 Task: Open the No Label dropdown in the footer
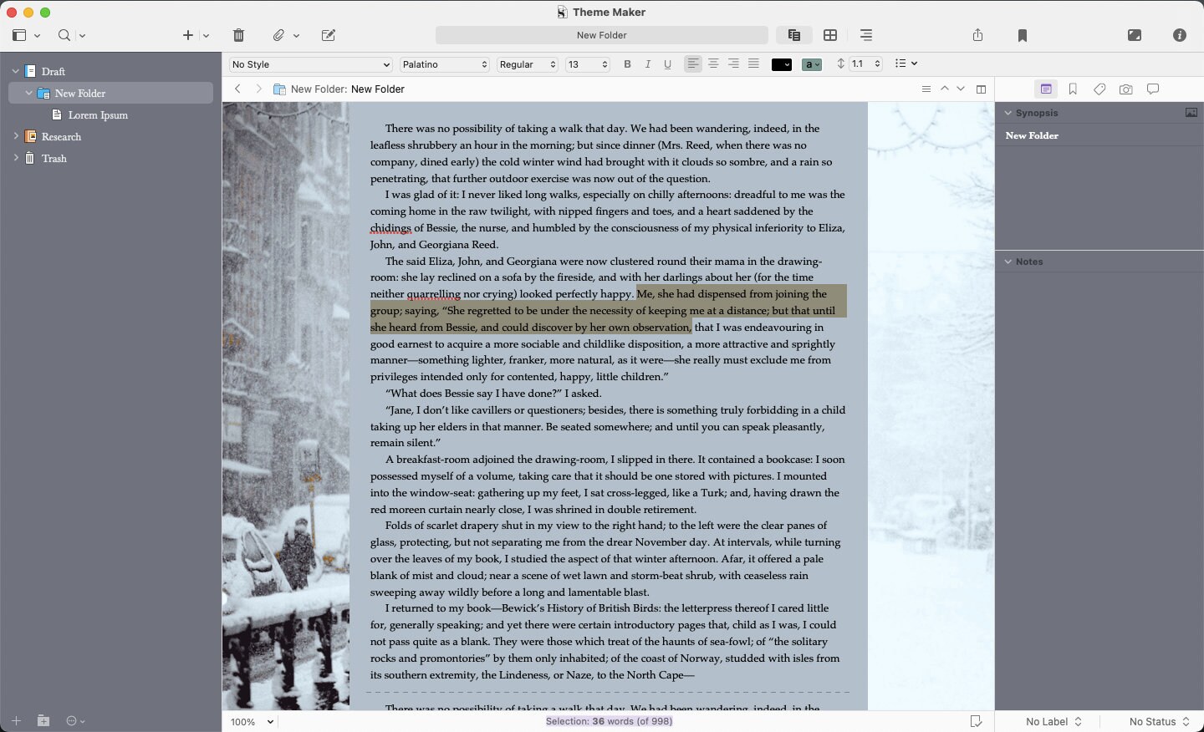coord(1052,721)
